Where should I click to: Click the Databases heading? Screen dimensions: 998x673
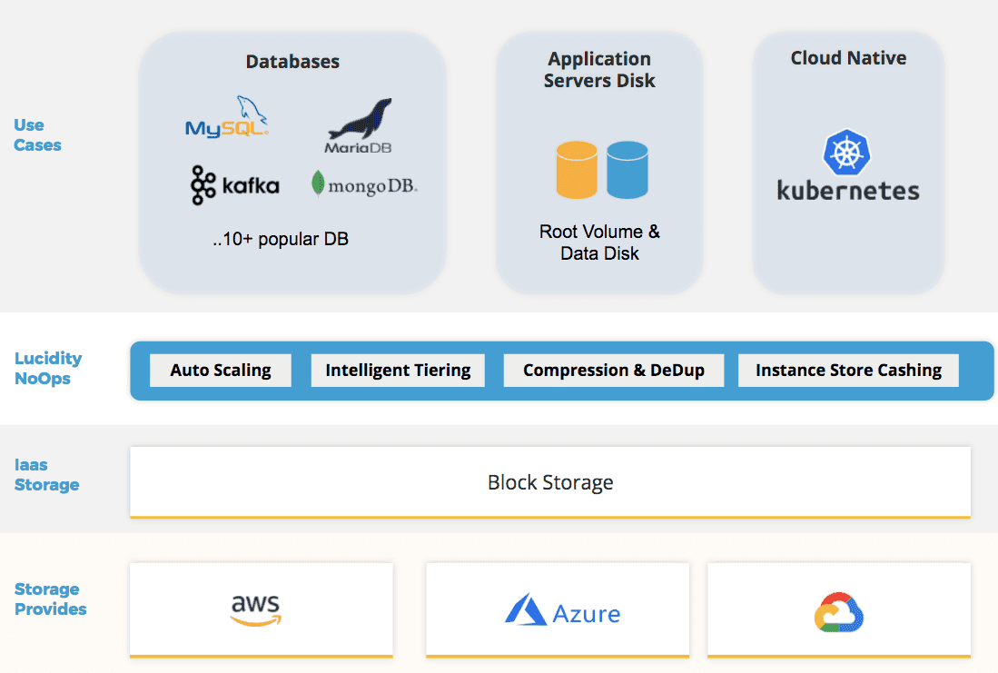coord(292,62)
